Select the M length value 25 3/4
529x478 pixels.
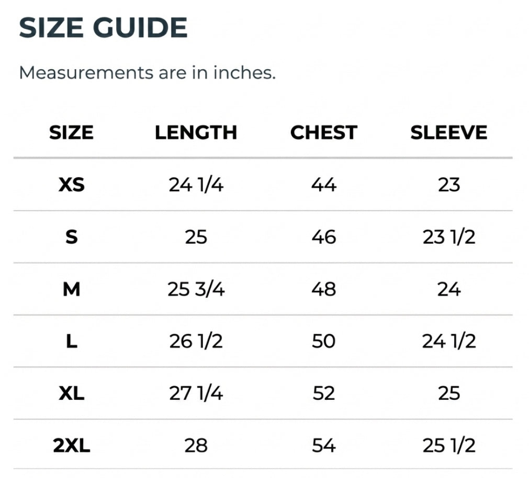196,289
